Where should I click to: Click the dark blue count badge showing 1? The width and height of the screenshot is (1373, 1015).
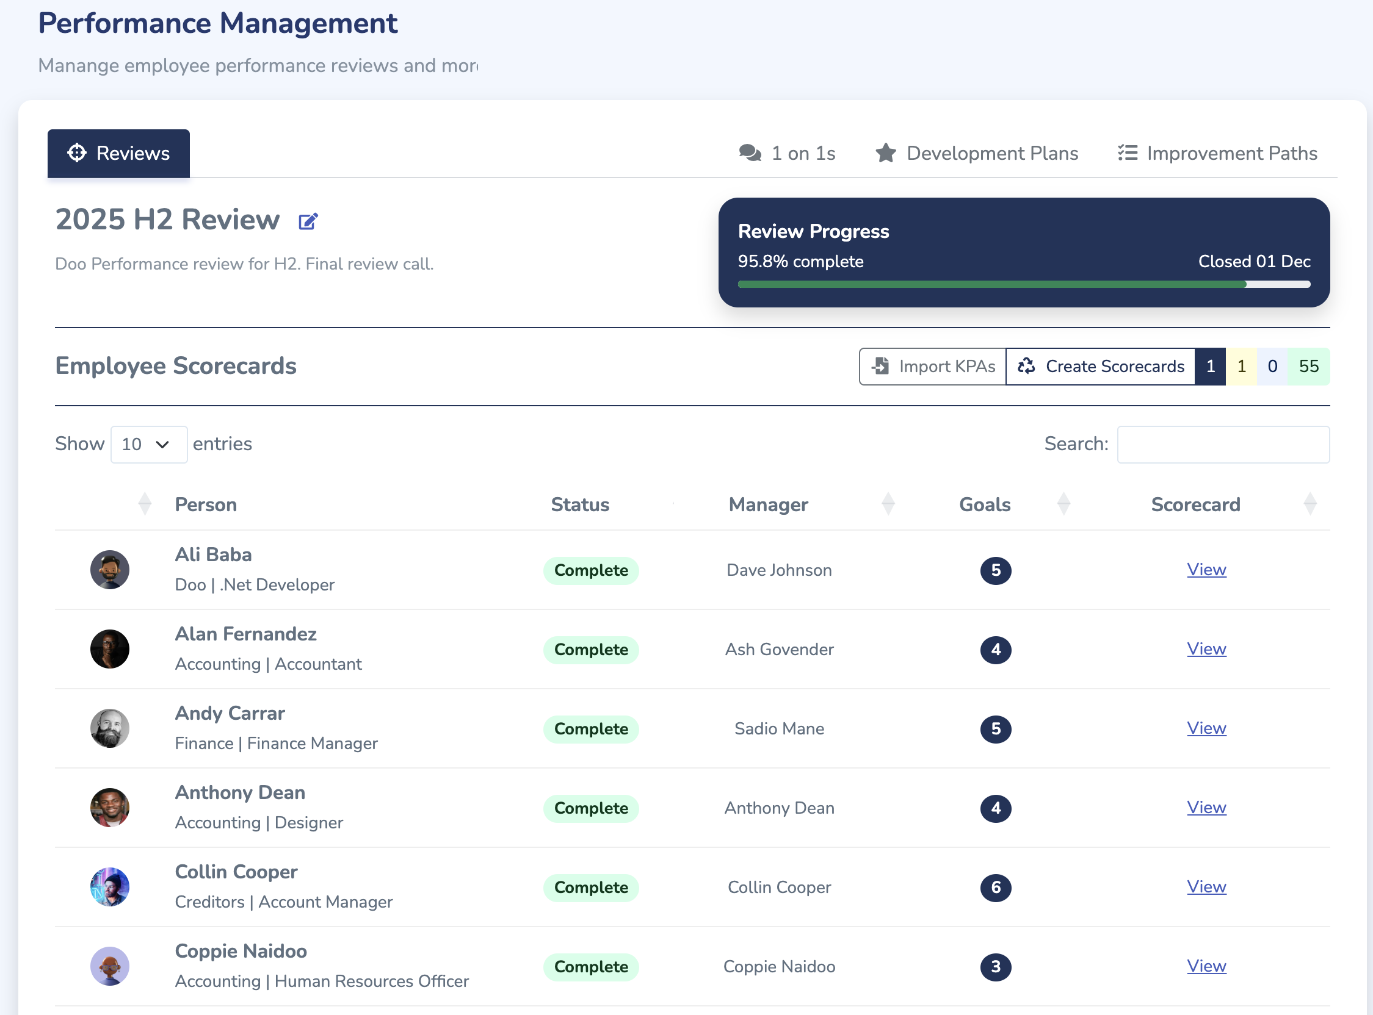click(1211, 366)
